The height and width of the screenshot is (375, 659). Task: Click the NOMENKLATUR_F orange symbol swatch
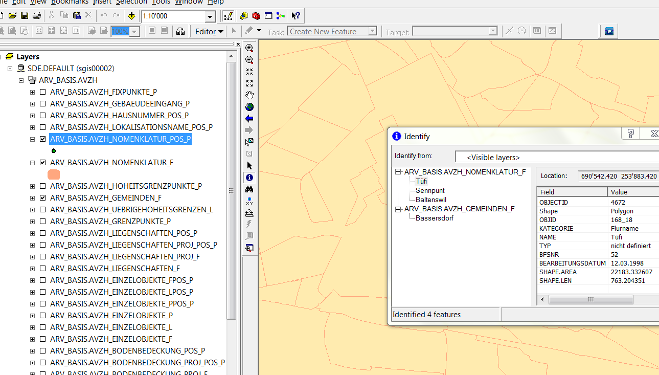[x=54, y=174]
